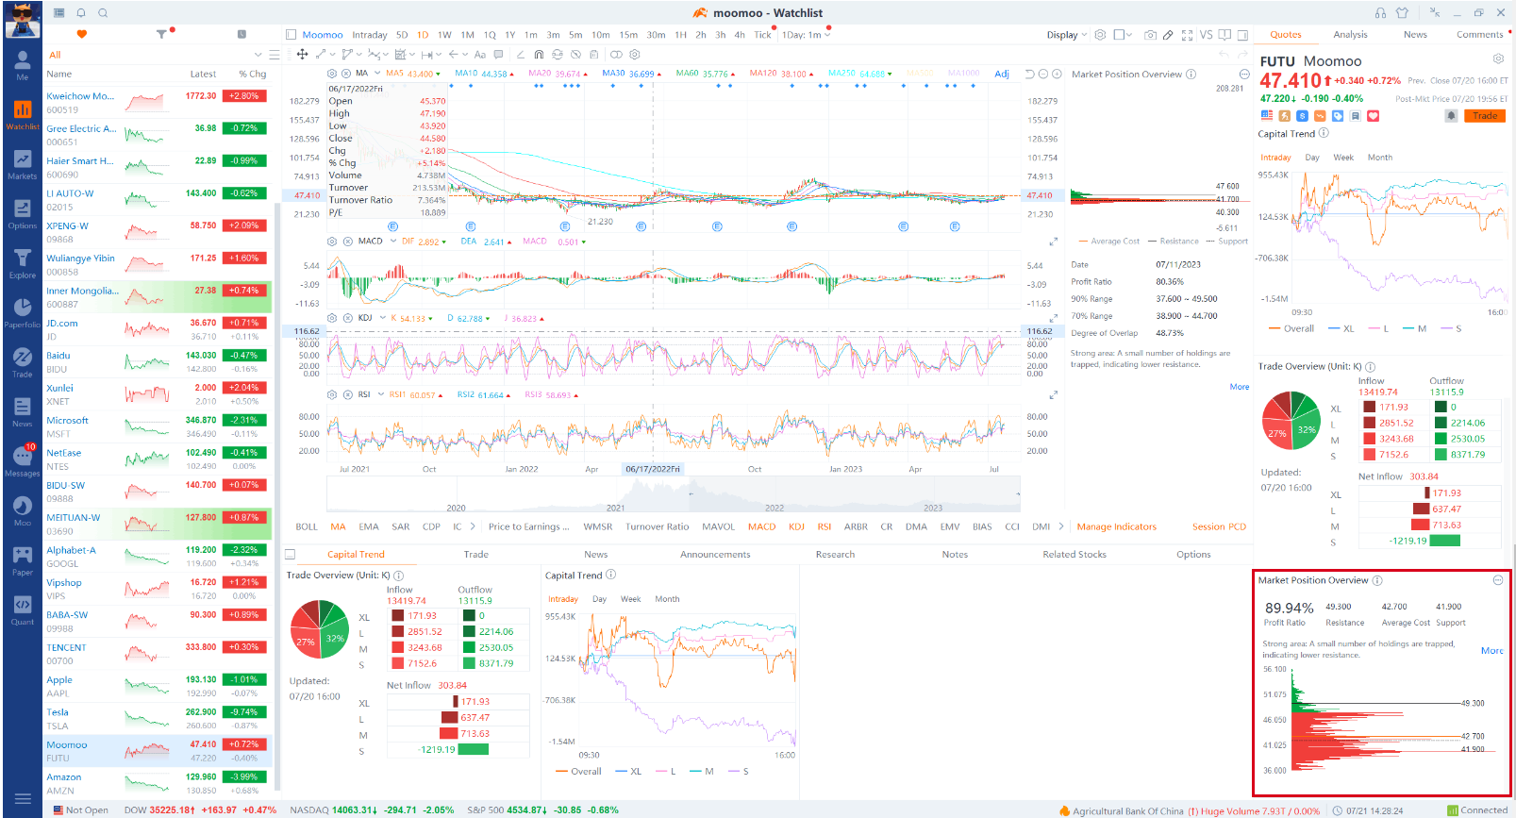Toggle checkbox left of Moomoo chart title
Viewport: 1516px width, 818px height.
(292, 35)
